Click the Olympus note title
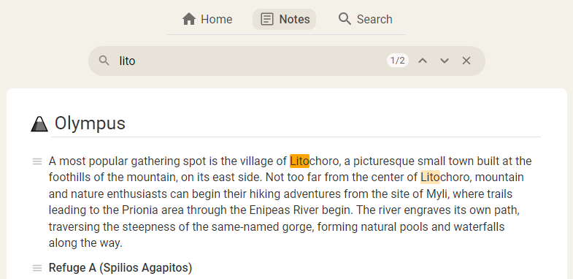The image size is (573, 279). pos(90,123)
